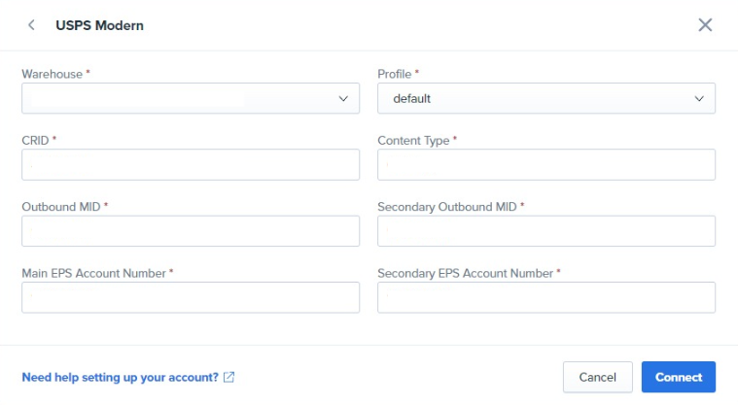Viewport: 738px width, 405px height.
Task: Click into the Outbound MID field
Action: point(191,231)
